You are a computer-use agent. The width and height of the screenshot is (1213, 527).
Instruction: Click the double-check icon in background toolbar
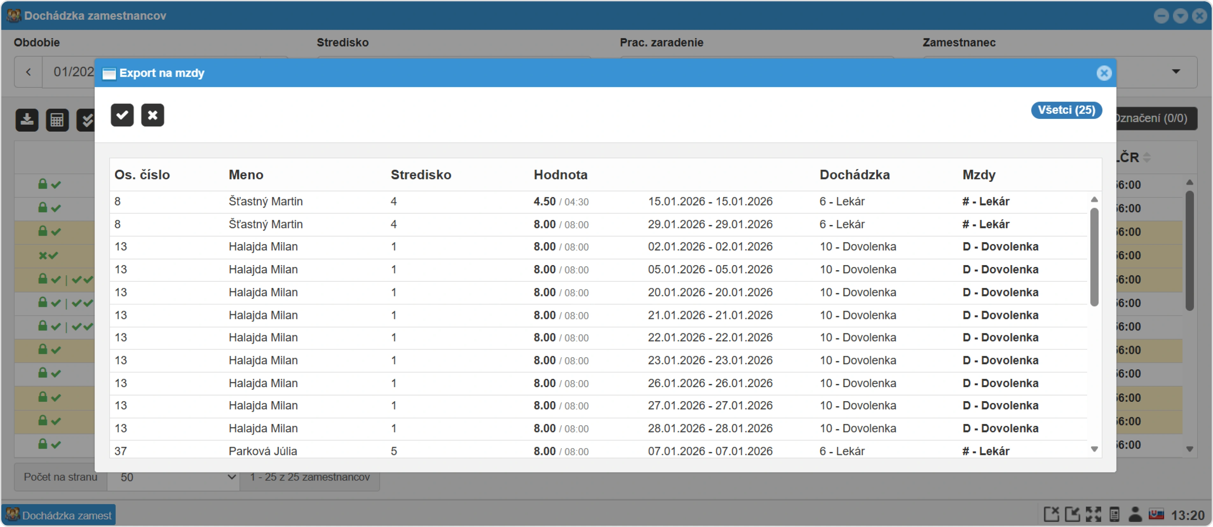click(87, 119)
